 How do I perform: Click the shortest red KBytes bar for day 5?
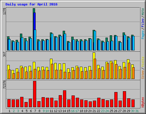click(x=26, y=105)
